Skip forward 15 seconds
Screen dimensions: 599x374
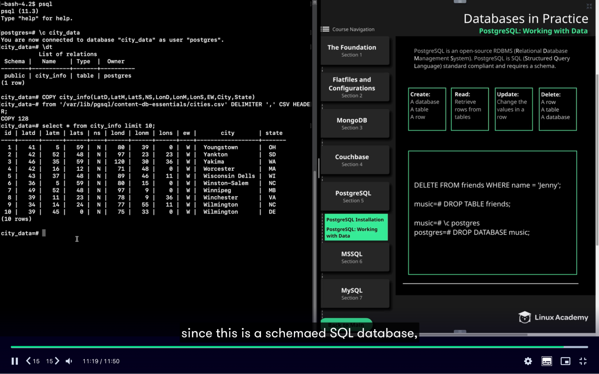click(x=53, y=361)
